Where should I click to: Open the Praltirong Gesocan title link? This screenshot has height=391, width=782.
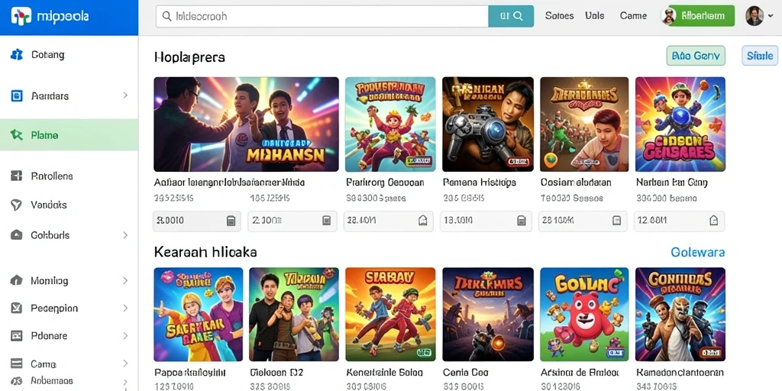pyautogui.click(x=385, y=183)
